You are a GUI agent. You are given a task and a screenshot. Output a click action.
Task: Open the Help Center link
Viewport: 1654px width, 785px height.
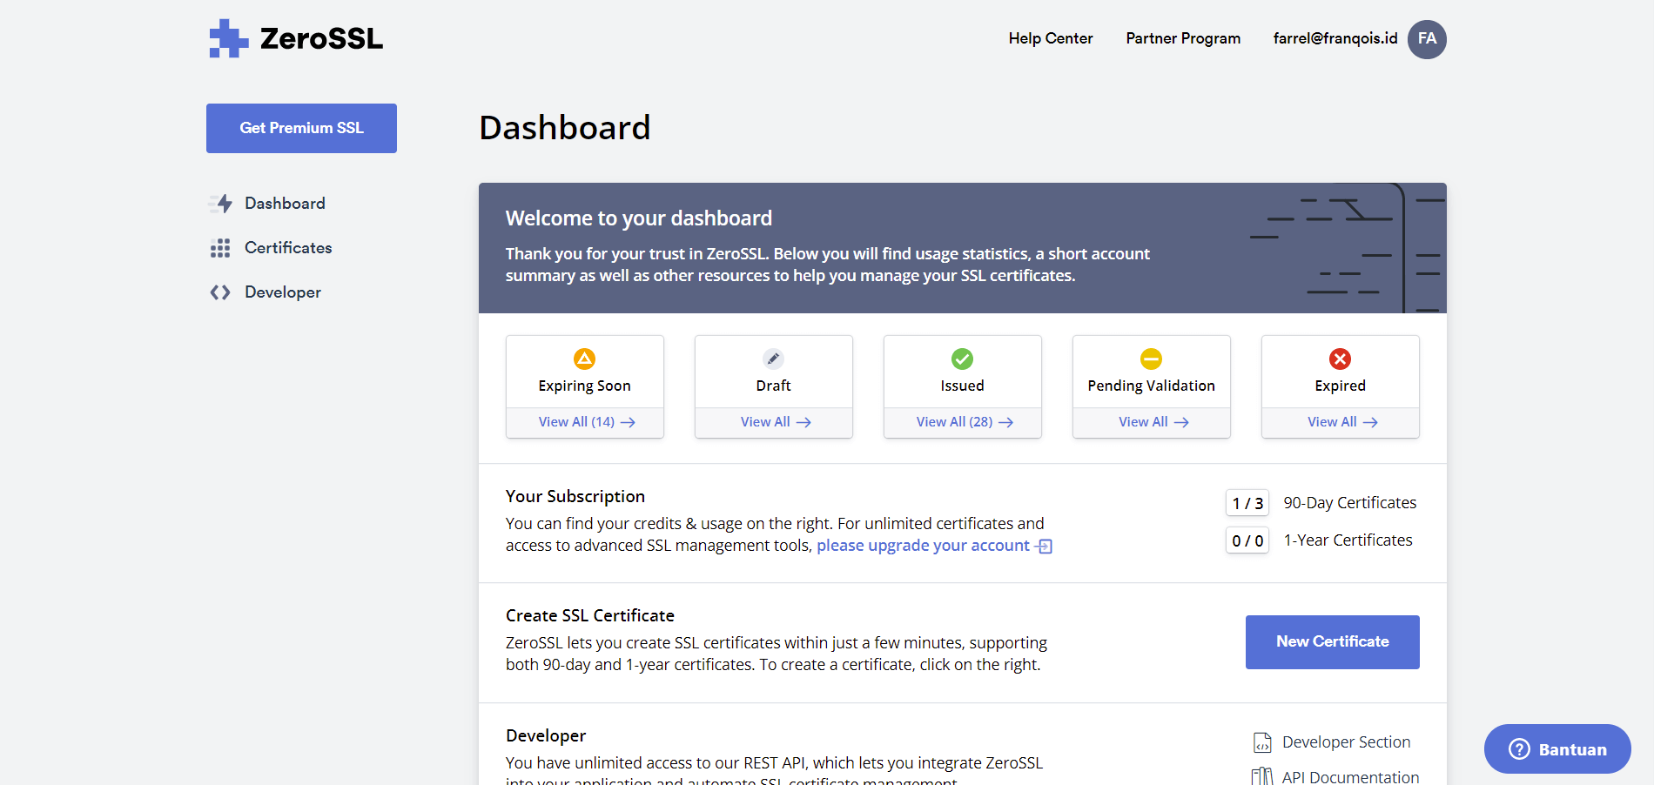pyautogui.click(x=1051, y=38)
